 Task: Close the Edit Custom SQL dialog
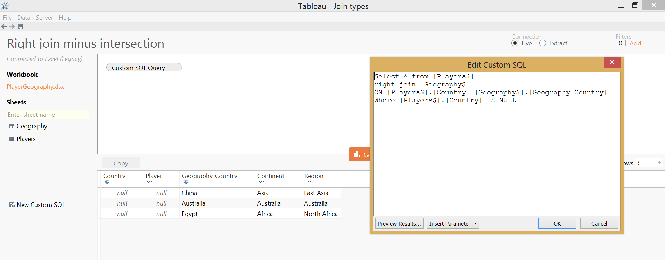click(612, 62)
